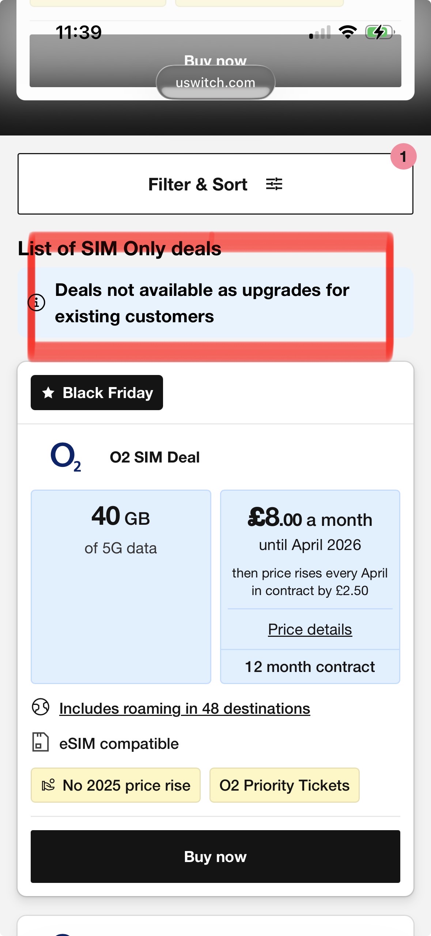Viewport: 431px width, 936px height.
Task: Tap the upgrades notice banner text
Action: (202, 303)
